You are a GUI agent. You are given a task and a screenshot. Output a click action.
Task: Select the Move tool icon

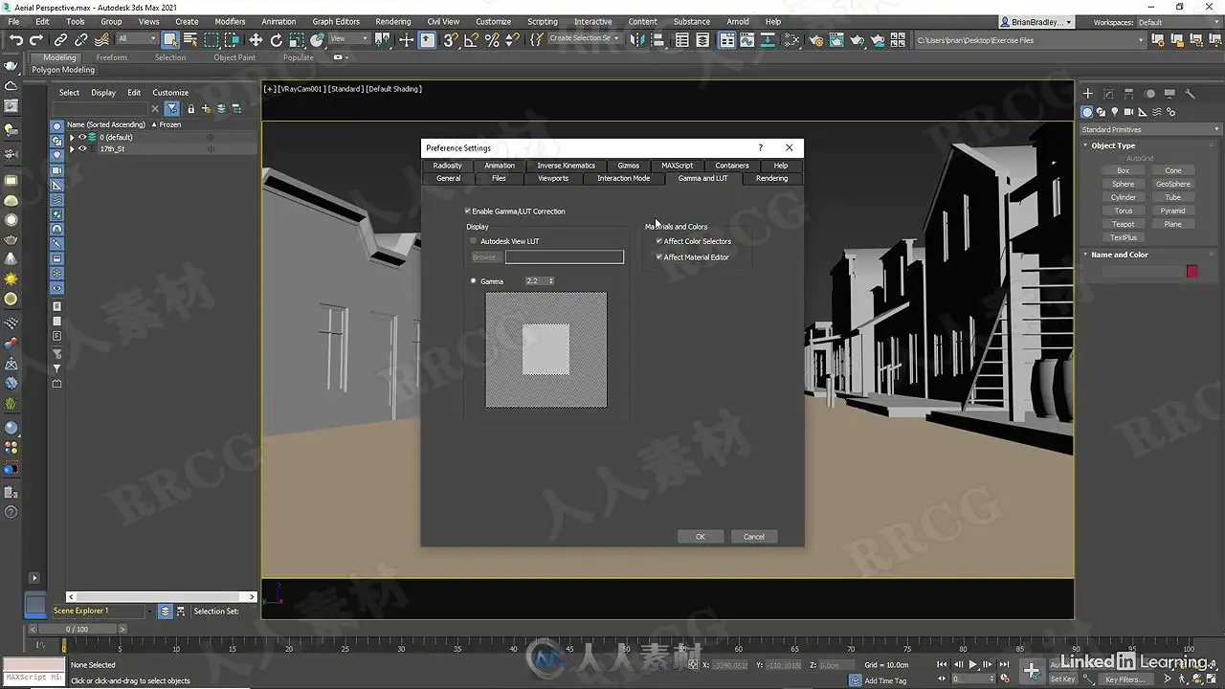point(256,39)
